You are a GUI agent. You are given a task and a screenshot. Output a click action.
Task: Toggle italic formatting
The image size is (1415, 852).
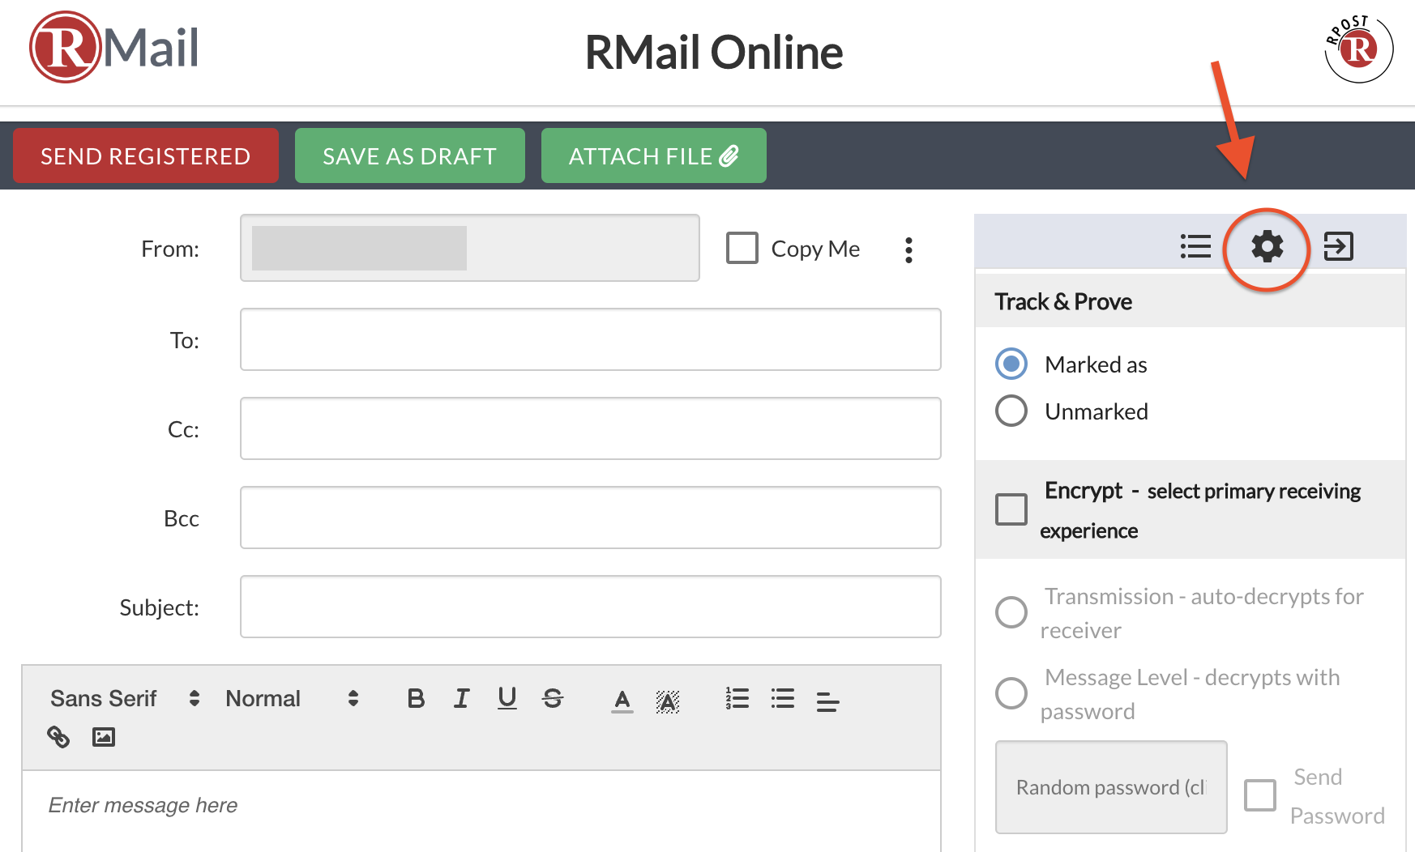[461, 698]
